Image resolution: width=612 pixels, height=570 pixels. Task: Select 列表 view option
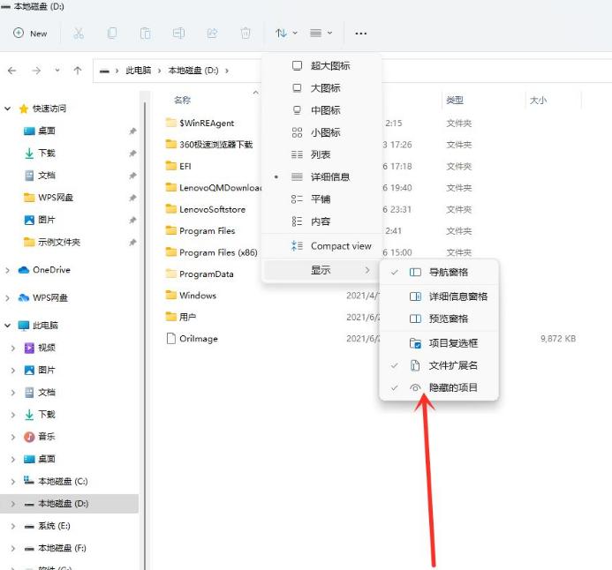tap(321, 154)
